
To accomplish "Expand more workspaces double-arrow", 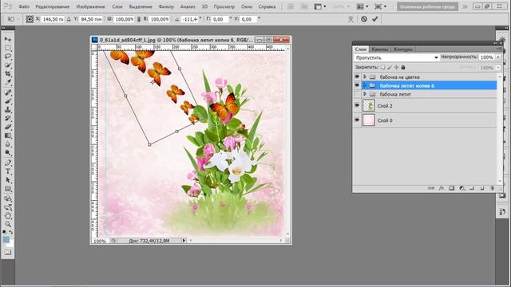I will pos(465,6).
